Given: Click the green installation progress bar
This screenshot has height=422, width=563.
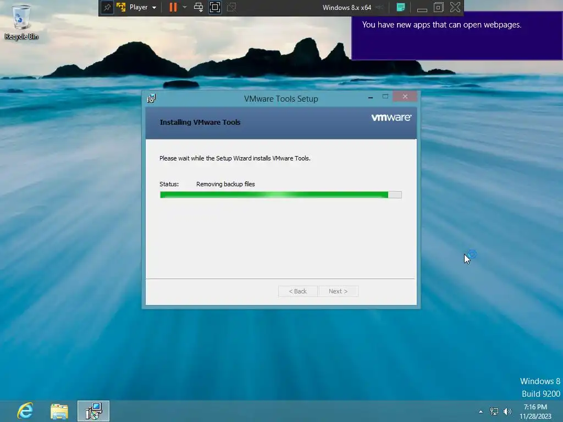Looking at the screenshot, I should click(281, 195).
